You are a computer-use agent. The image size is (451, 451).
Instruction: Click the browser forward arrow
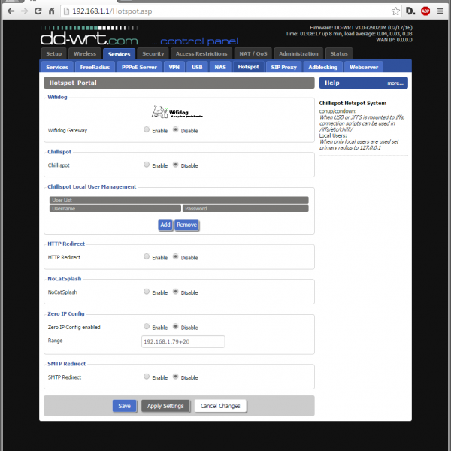pos(26,11)
